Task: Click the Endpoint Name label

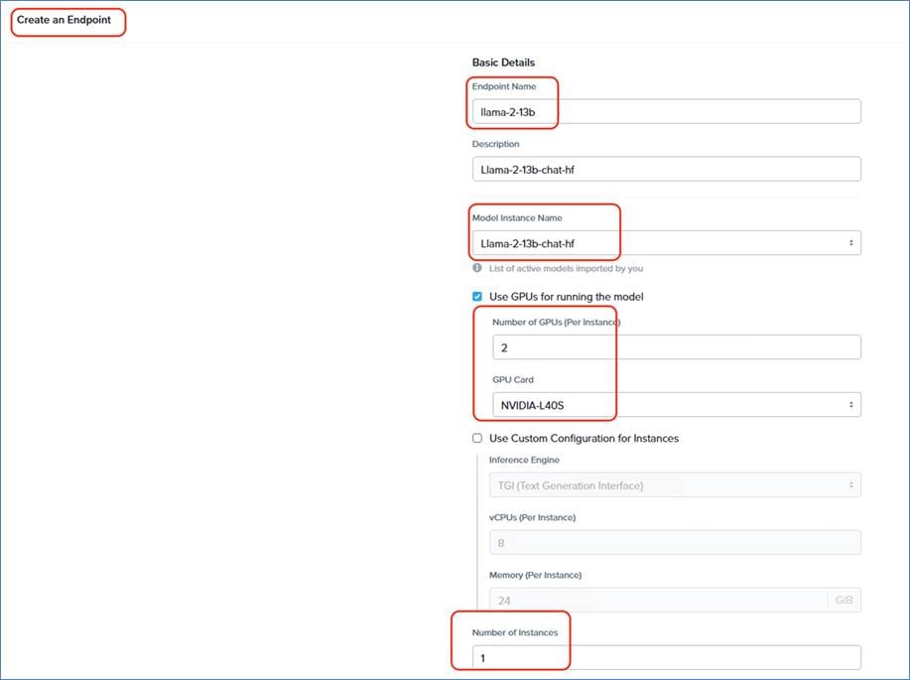Action: [x=504, y=86]
